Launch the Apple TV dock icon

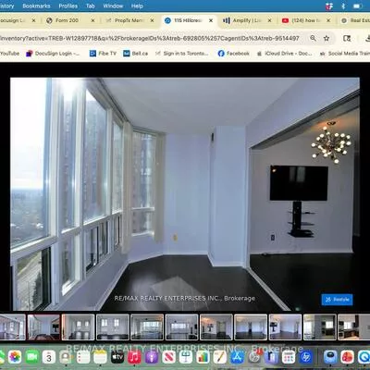[117, 357]
